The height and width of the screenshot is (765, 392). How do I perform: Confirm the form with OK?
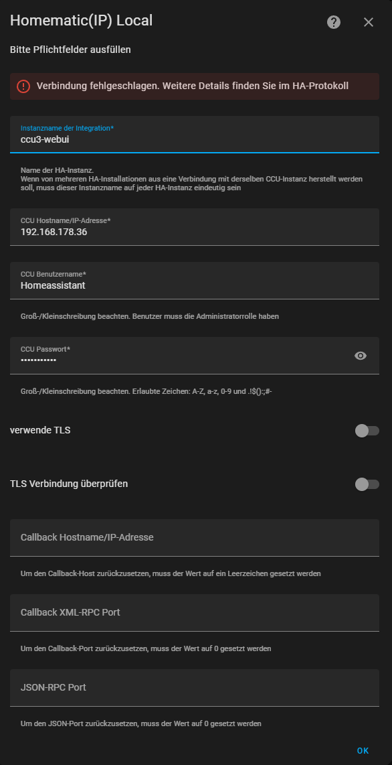(363, 751)
